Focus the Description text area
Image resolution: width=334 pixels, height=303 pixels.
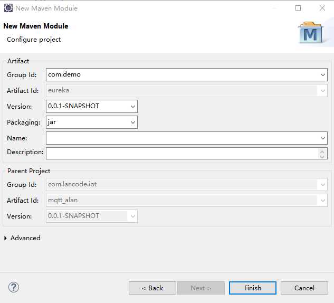187,154
